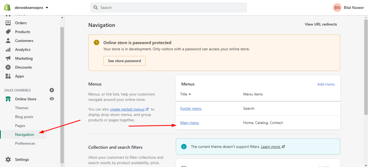The width and height of the screenshot is (368, 167).
Task: Open Preferences under Online Store
Action: click(25, 143)
